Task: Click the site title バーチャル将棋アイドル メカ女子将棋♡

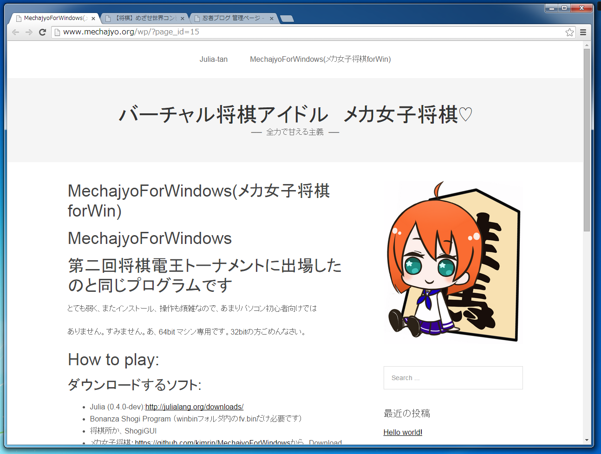Action: (295, 114)
